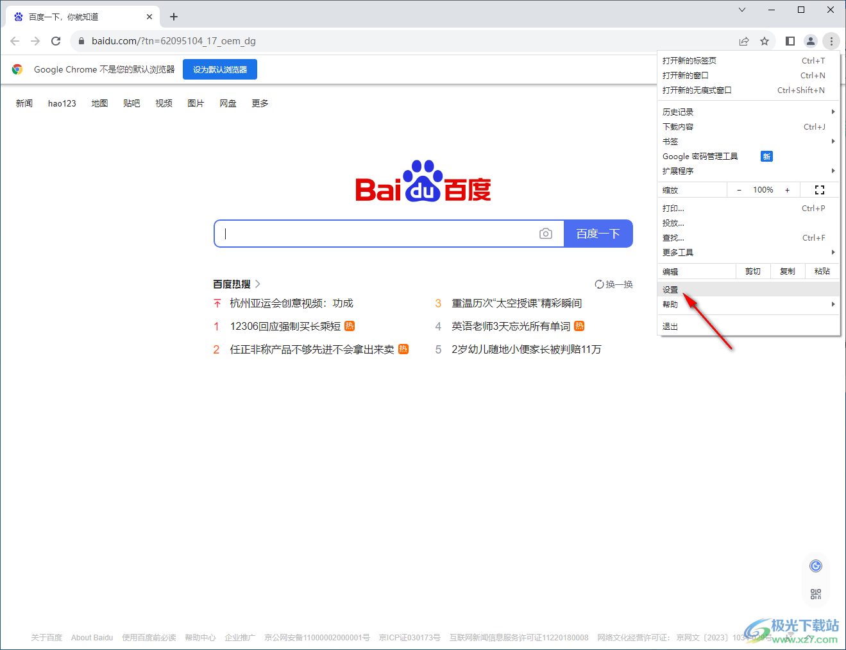Expand the 更多工具 submenu
Screen dimensions: 846x650
coord(749,252)
